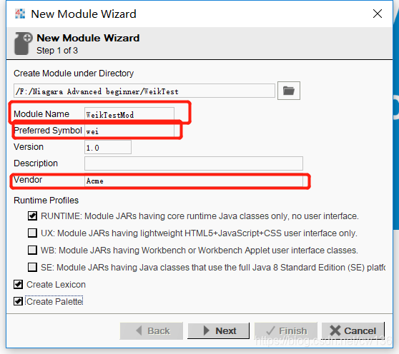Viewport: 399px width, 354px height.
Task: Click the Version field
Action: pos(108,147)
